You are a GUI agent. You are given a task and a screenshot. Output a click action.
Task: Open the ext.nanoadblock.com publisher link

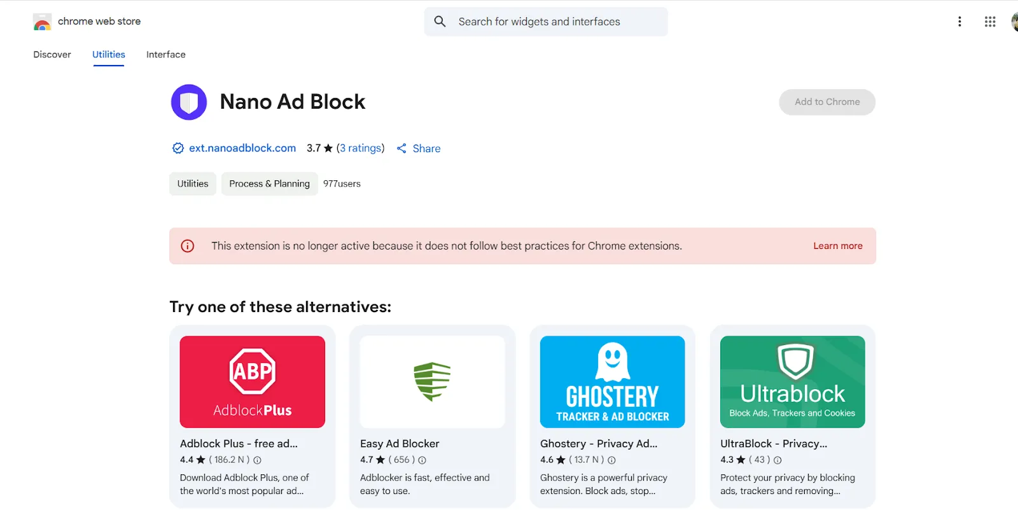coord(242,148)
